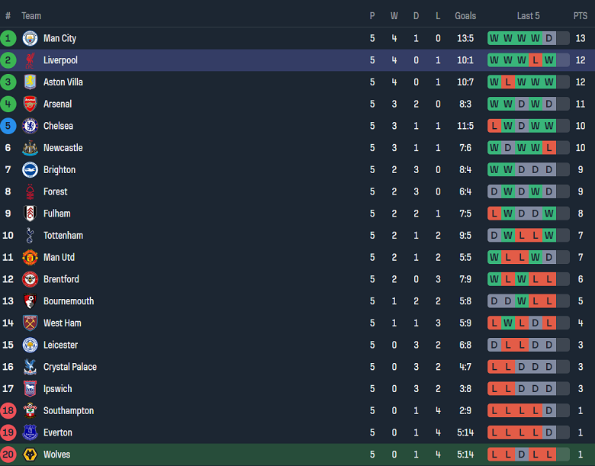Click Fulham's last green W form badge
595x466 pixels.
(x=549, y=214)
